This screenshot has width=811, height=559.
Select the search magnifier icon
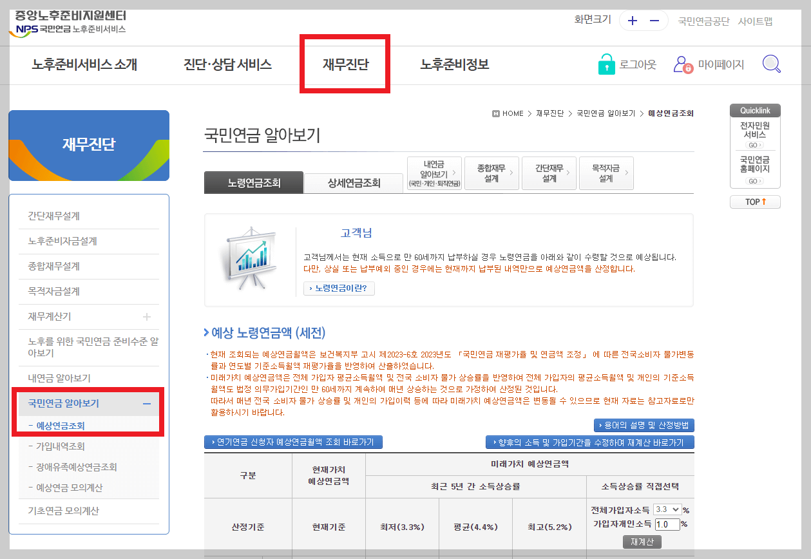point(771,64)
